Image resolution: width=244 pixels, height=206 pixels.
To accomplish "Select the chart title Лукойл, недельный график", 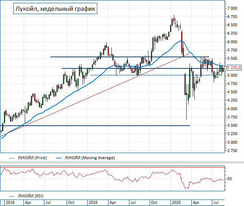I will point(55,9).
